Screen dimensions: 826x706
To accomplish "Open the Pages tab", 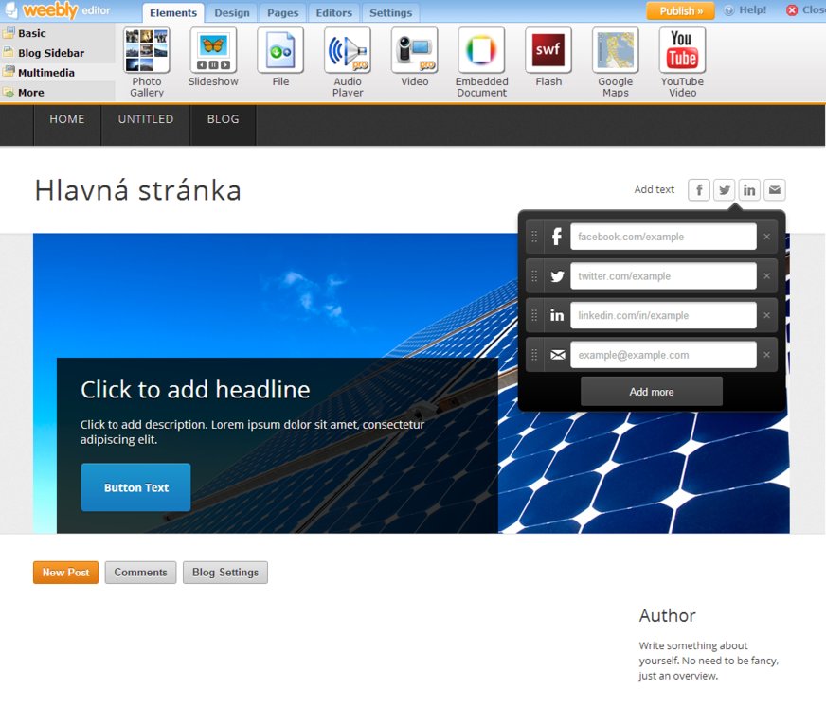I will point(282,13).
